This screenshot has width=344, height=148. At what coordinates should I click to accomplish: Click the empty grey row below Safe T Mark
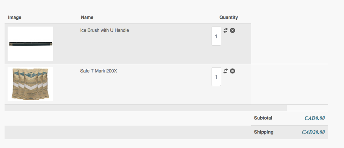pyautogui.click(x=146, y=108)
